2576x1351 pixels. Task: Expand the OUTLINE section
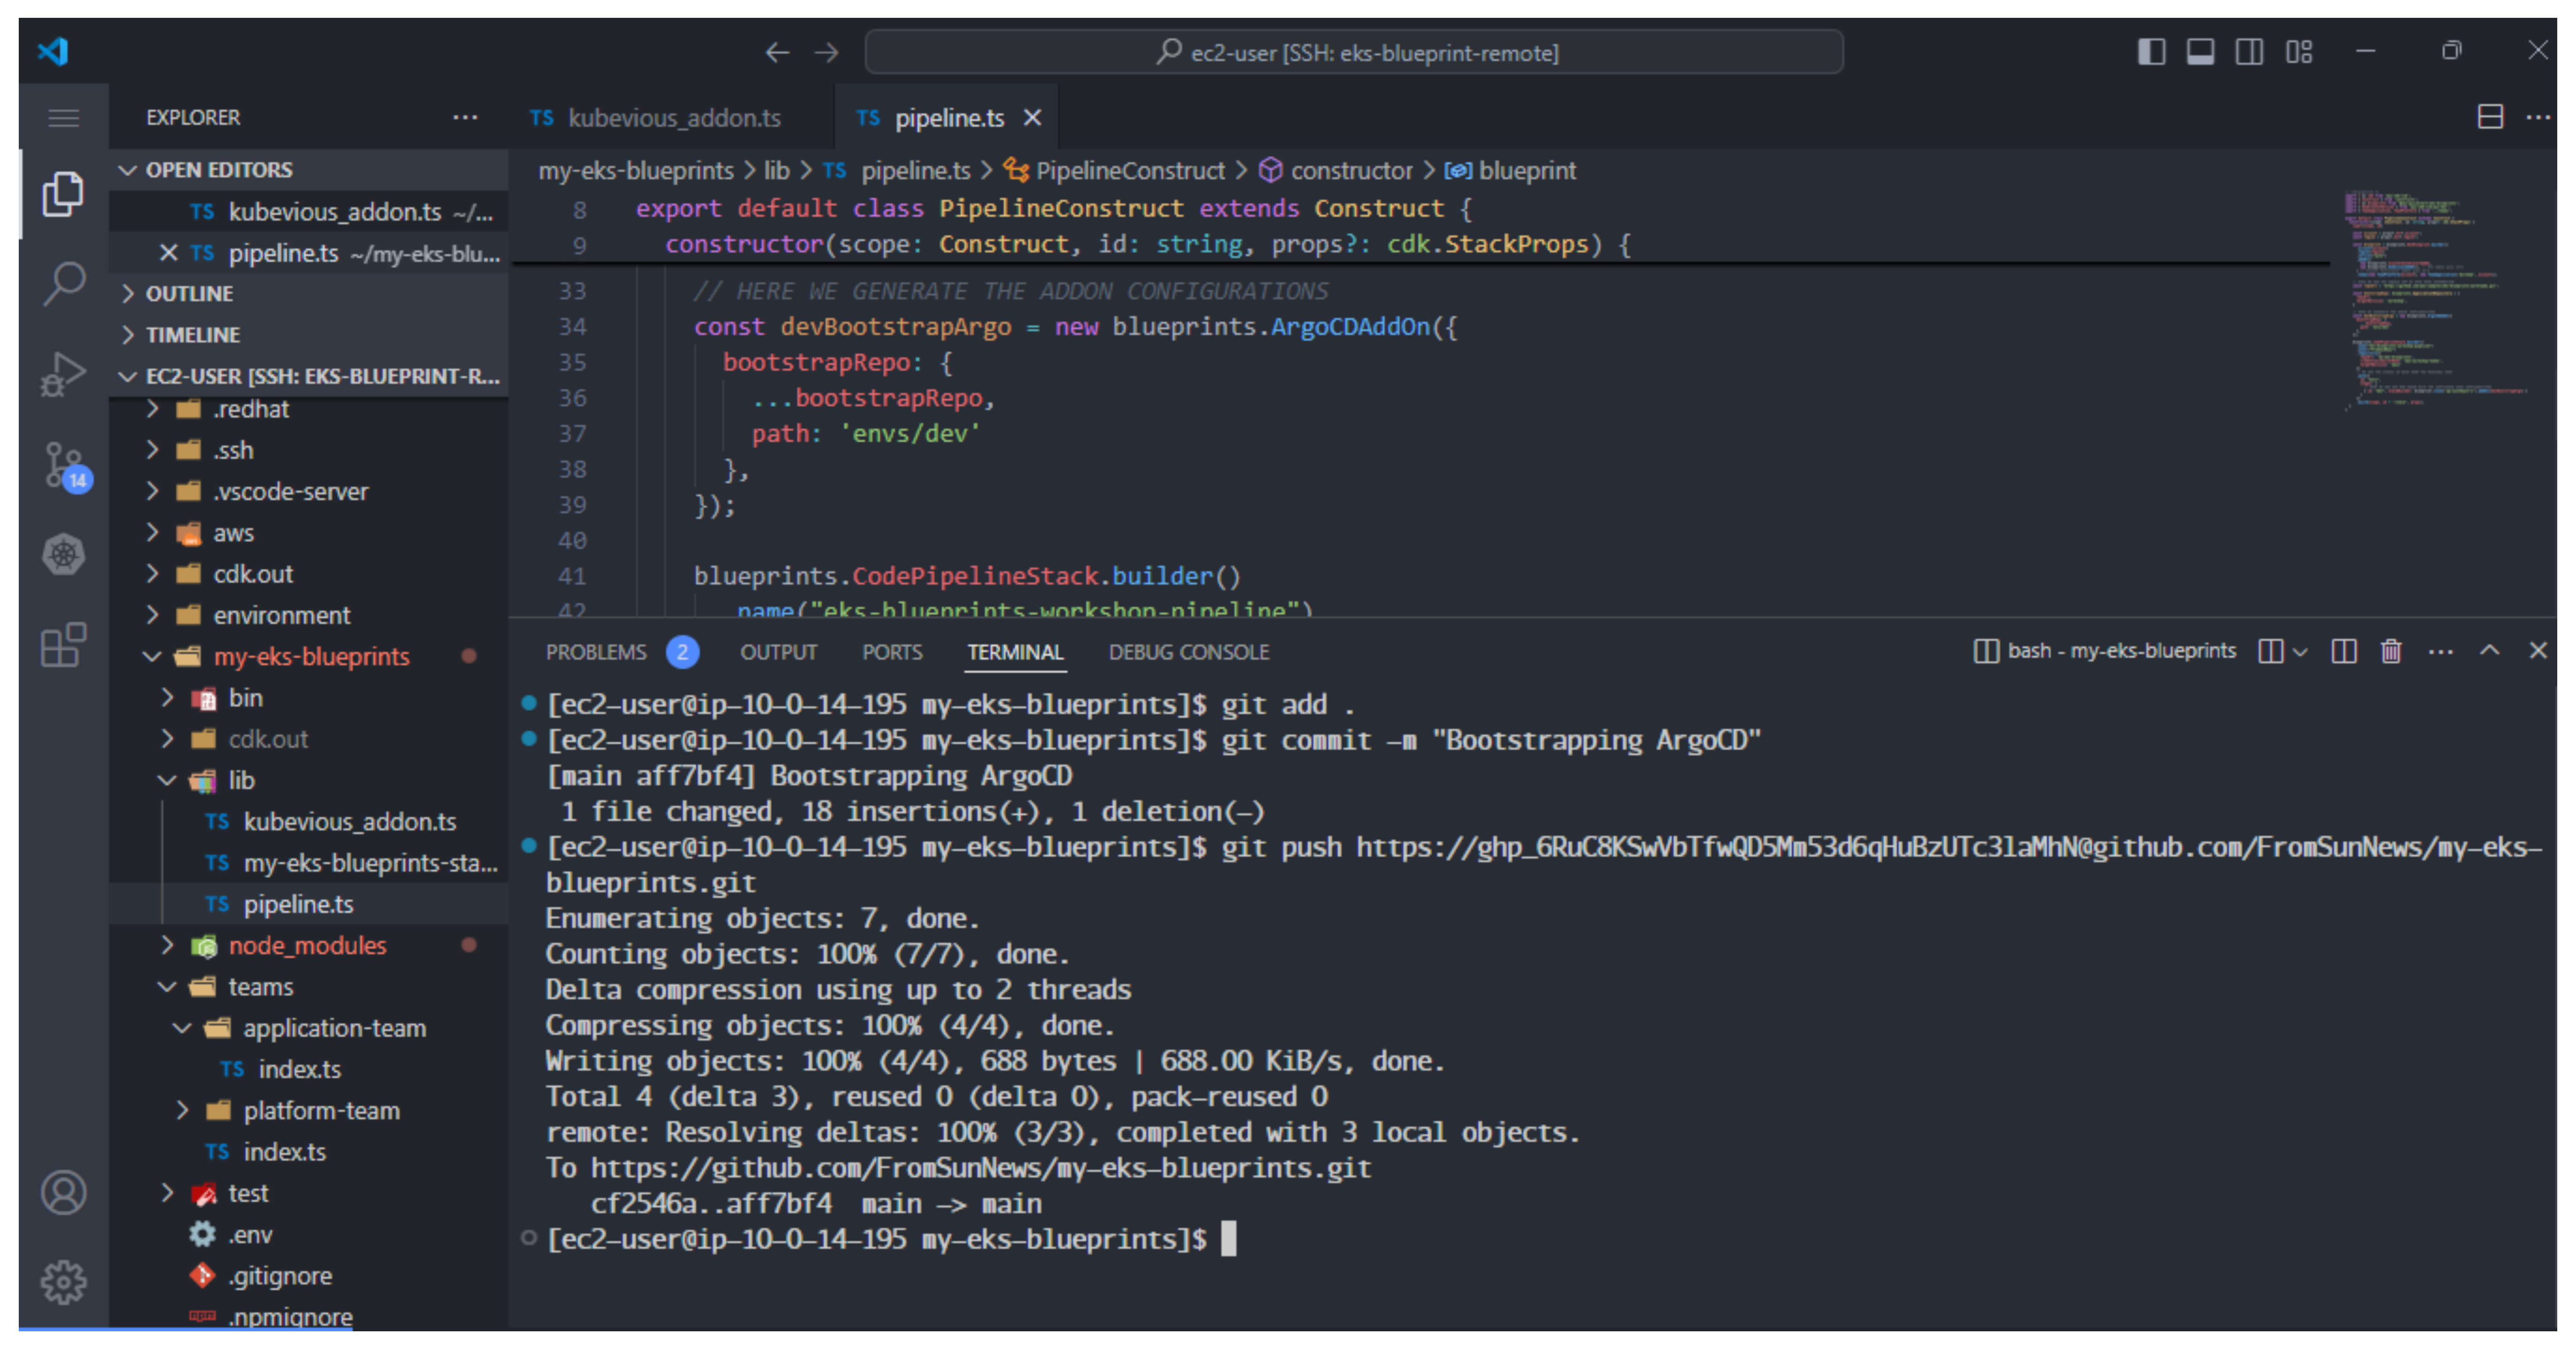[x=189, y=294]
